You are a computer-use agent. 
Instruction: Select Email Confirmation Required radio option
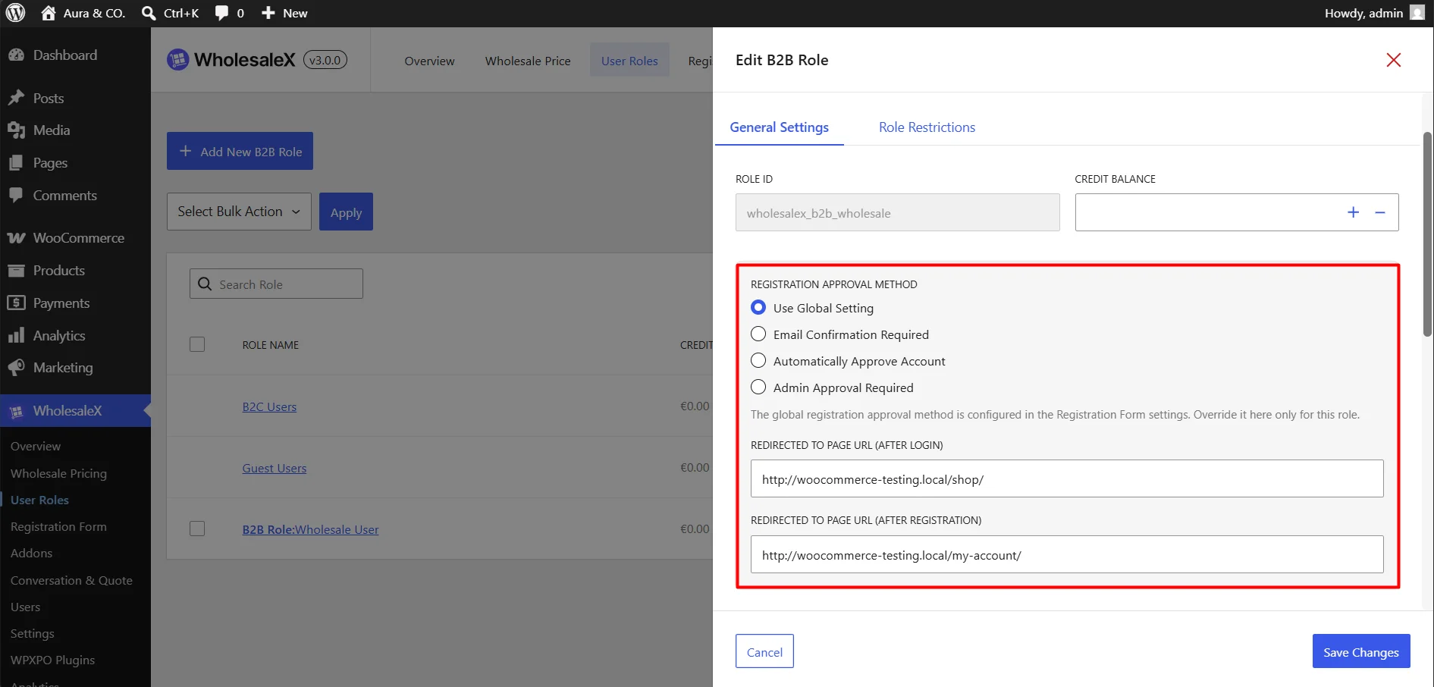pos(758,334)
